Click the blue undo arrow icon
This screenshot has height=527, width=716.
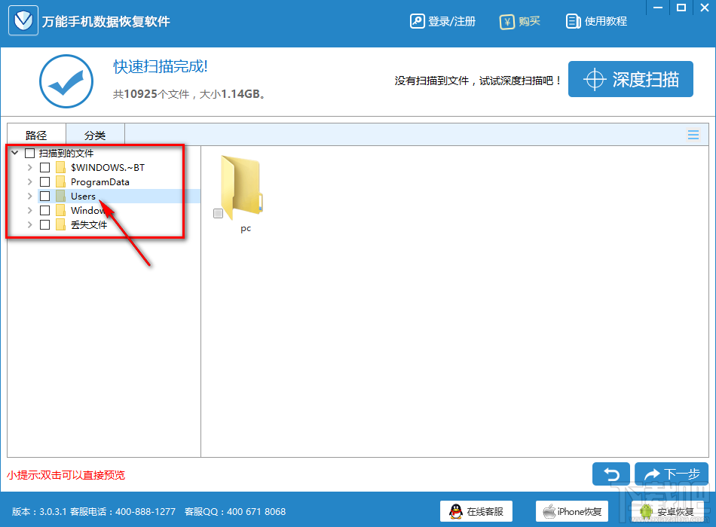(x=611, y=474)
